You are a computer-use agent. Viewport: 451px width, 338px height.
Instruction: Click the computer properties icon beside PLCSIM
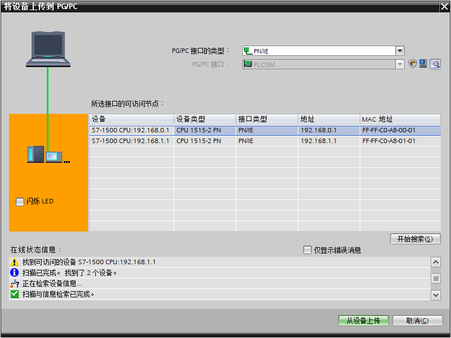point(423,64)
